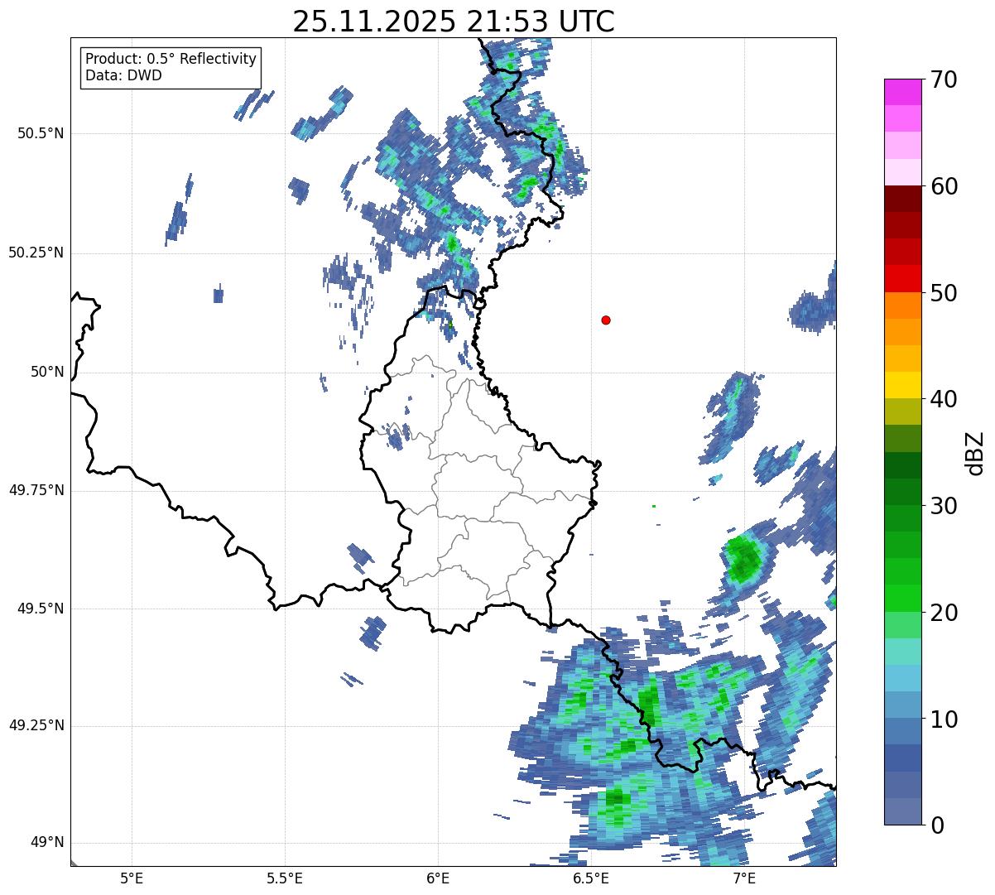
Task: Click the 20 value on colorbar
Action: click(945, 613)
